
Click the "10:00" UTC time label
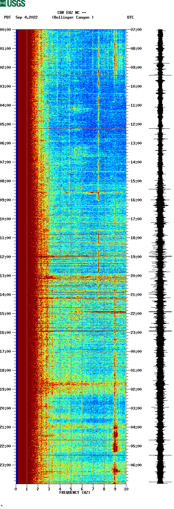[x=136, y=86]
